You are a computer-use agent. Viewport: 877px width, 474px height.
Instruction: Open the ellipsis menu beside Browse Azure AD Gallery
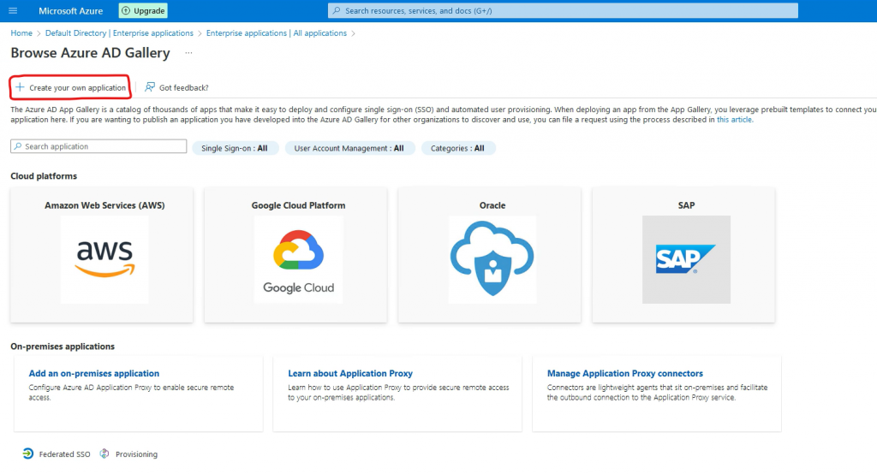(188, 53)
